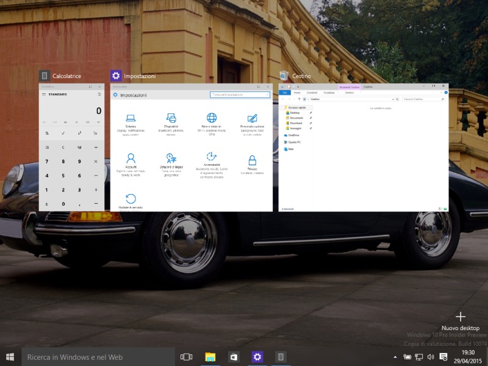488x366 pixels.
Task: Switch to the Cestino window thumbnail
Action: click(363, 148)
